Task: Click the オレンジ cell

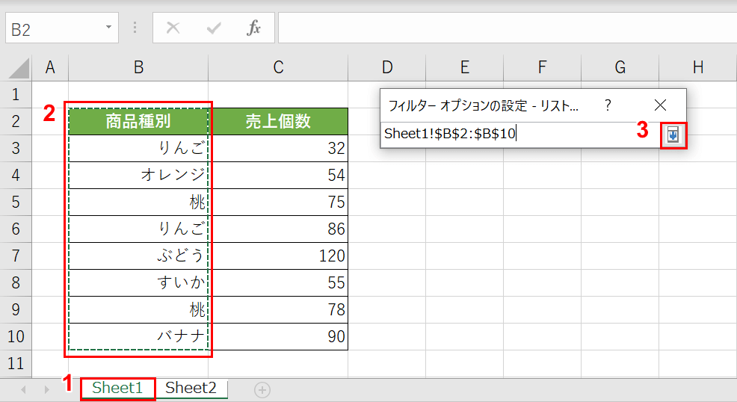Action: coord(138,175)
